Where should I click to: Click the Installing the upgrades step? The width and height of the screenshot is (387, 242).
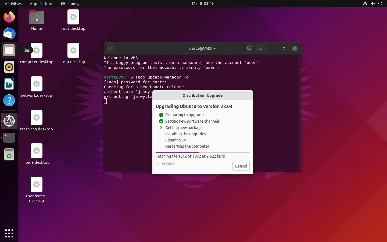(185, 134)
